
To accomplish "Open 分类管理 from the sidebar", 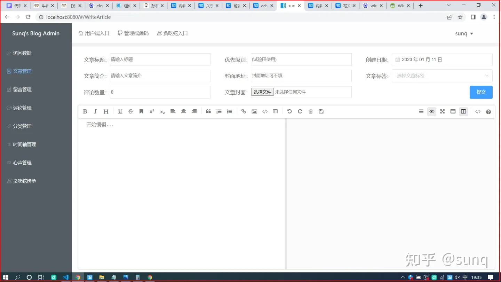I will click(21, 126).
